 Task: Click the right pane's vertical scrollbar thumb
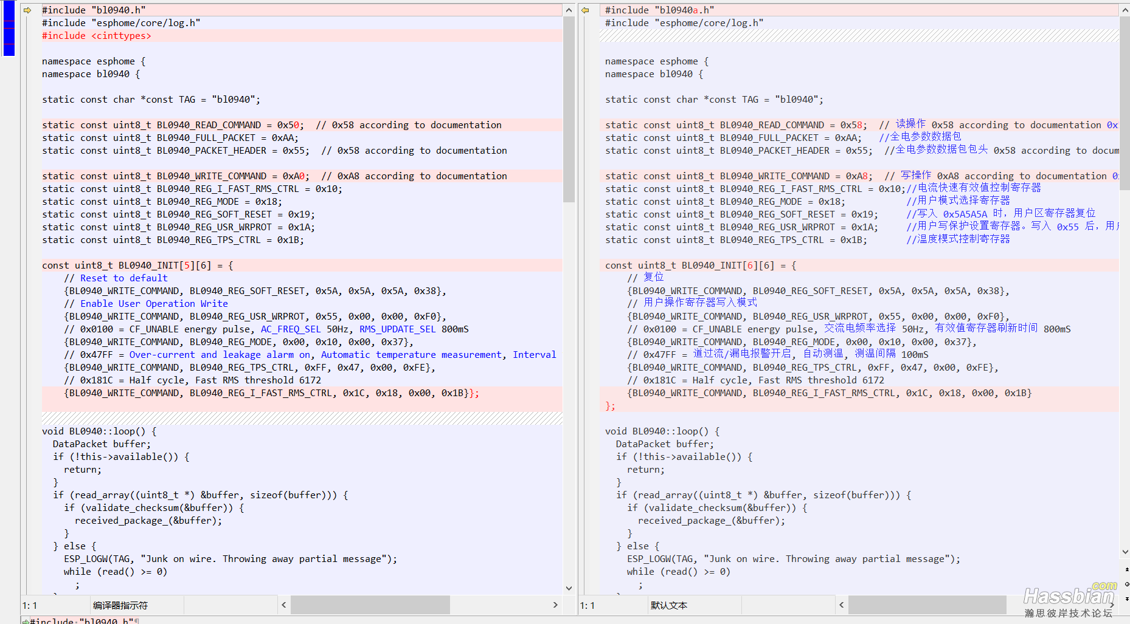tap(1125, 103)
